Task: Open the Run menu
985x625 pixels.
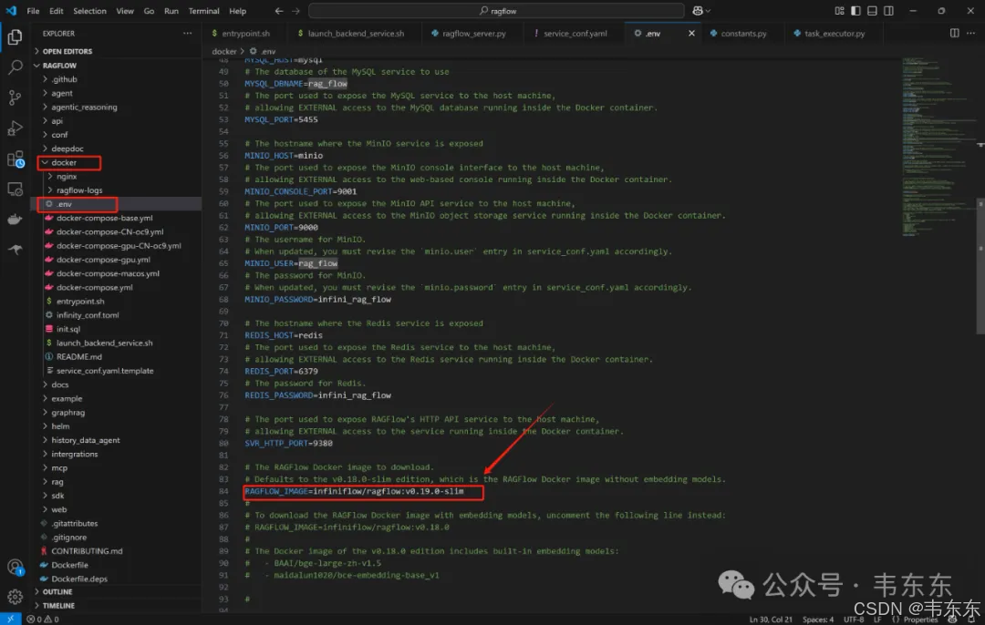Action: pos(171,11)
